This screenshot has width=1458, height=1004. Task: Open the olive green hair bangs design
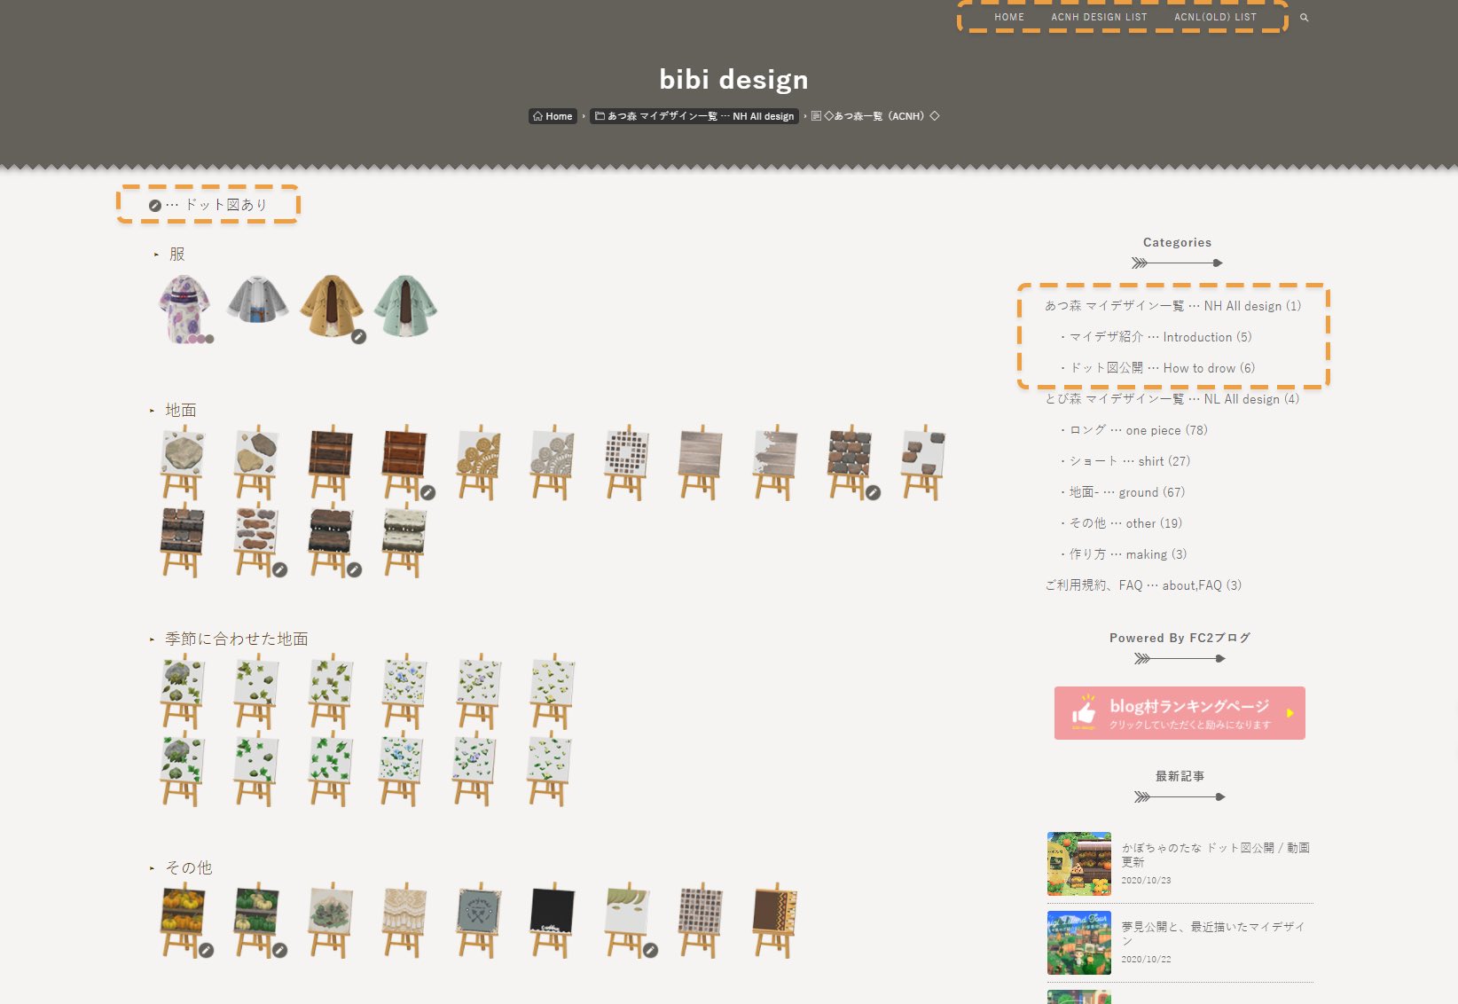[x=627, y=920]
